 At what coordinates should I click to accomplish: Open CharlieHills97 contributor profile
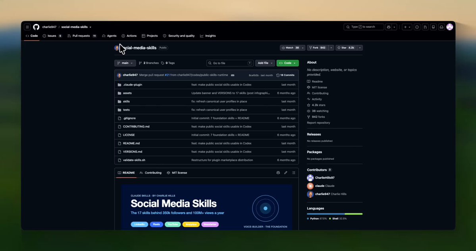tap(325, 178)
